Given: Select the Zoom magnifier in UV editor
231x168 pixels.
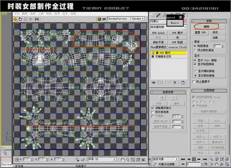Looking at the screenshot, I should 127,160.
